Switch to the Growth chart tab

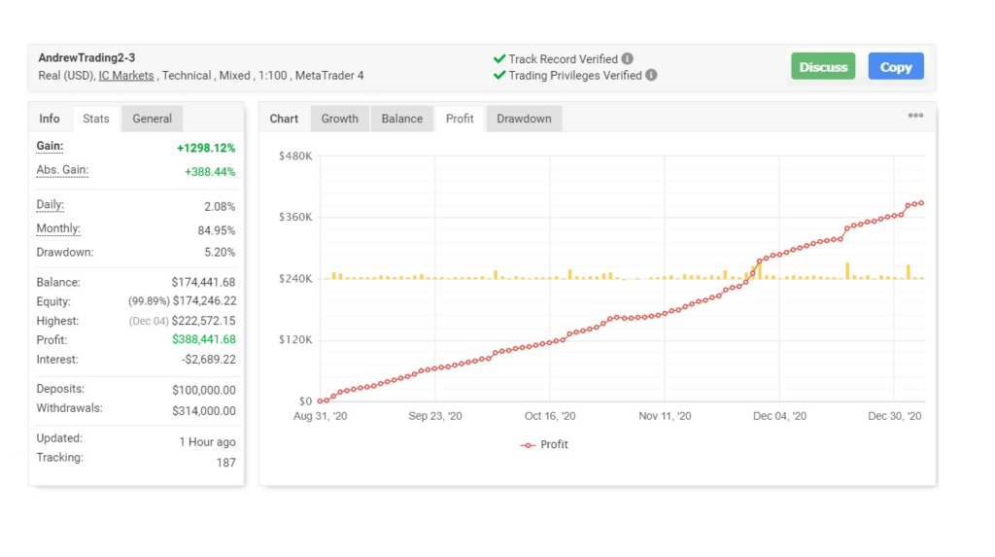340,119
